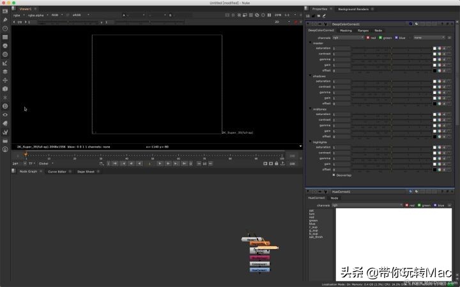Open the Views nodes eye icon
The image size is (460, 287).
[5, 114]
